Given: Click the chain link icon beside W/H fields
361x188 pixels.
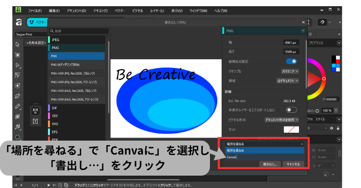Looking at the screenshot, I should pos(340,153).
